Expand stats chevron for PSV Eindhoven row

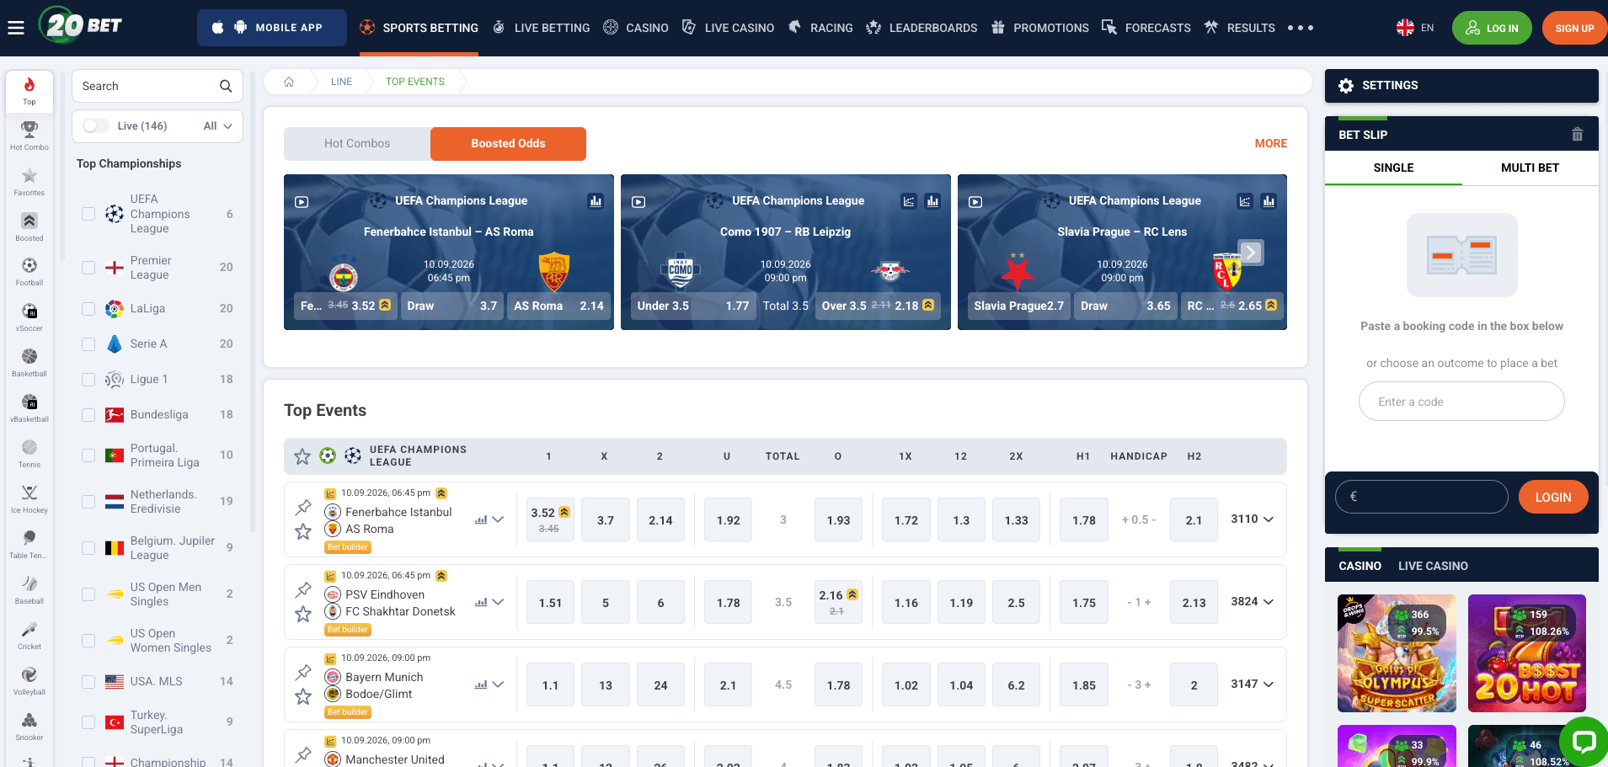[498, 602]
